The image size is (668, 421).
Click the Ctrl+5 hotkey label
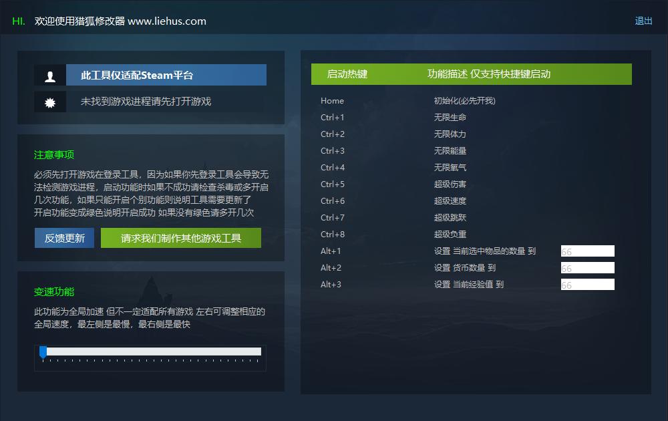(x=333, y=184)
